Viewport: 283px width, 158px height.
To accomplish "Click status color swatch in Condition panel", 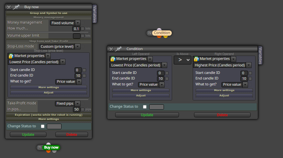I will (x=156, y=107).
